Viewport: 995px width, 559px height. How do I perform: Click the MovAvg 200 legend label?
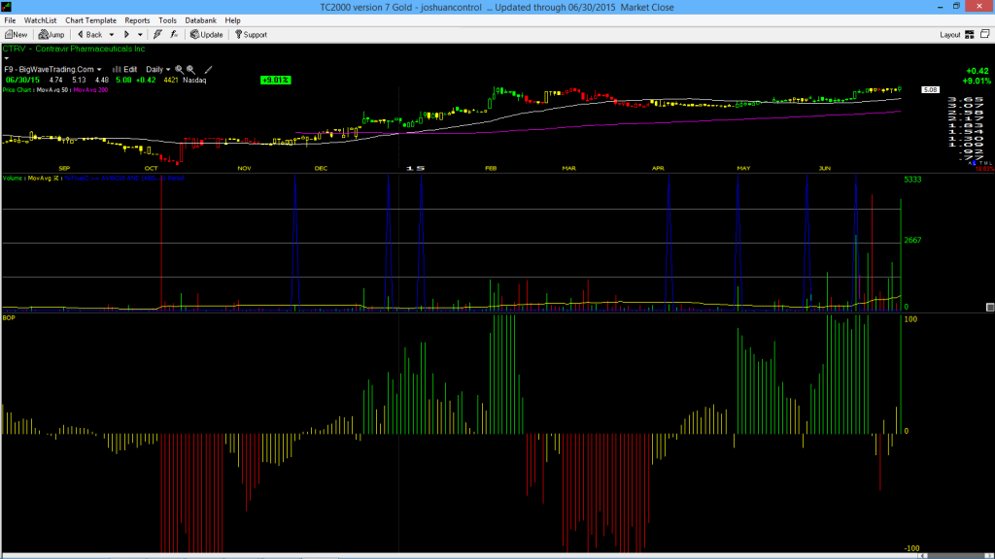90,90
